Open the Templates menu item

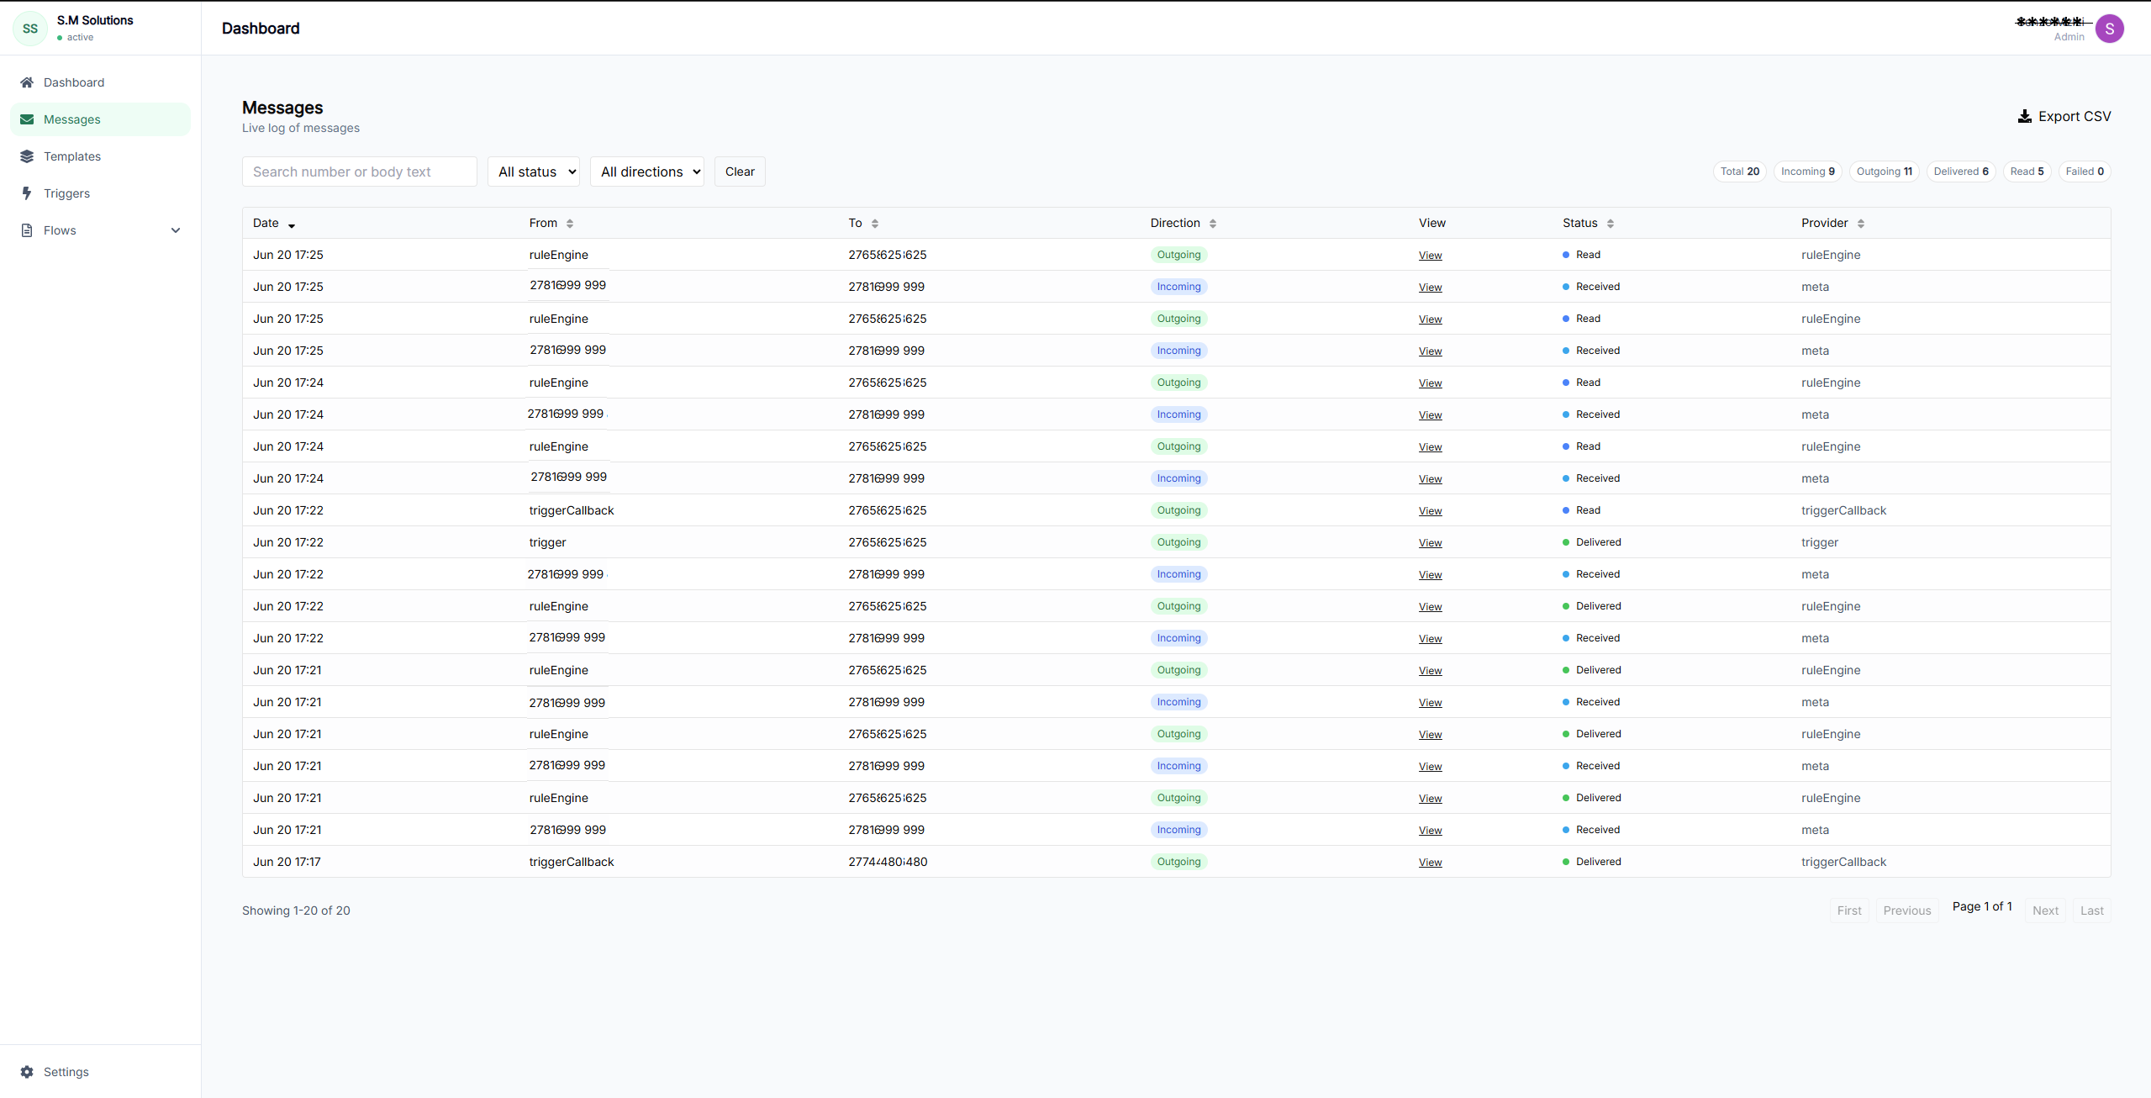pos(101,156)
